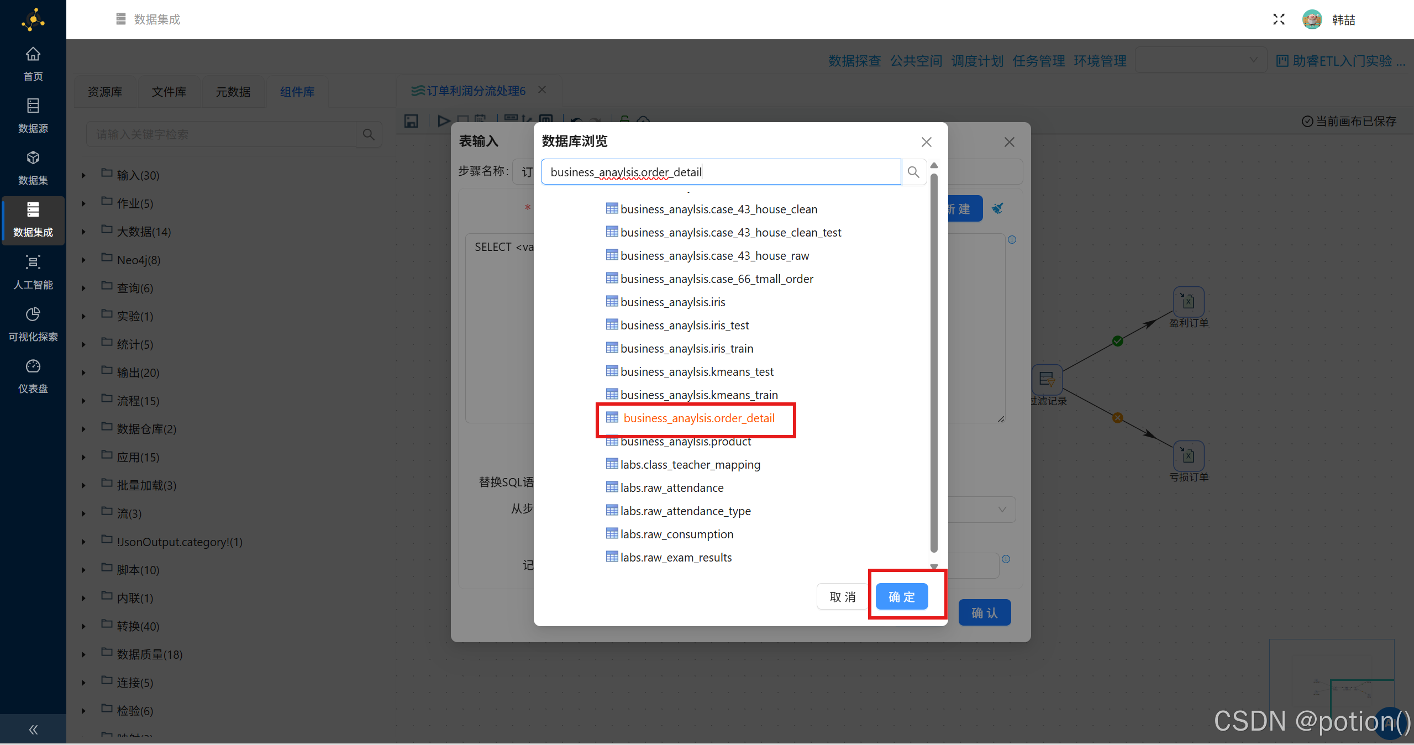
Task: Collapse the left sidebar with double chevron
Action: pyautogui.click(x=33, y=730)
